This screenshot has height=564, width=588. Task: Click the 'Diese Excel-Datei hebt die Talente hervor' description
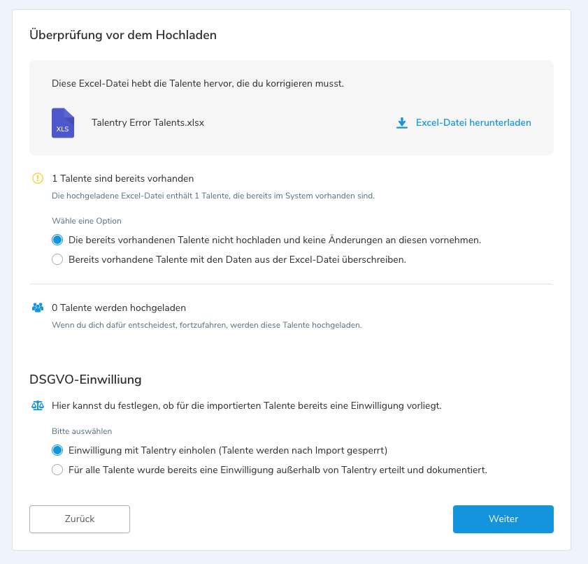tap(197, 84)
